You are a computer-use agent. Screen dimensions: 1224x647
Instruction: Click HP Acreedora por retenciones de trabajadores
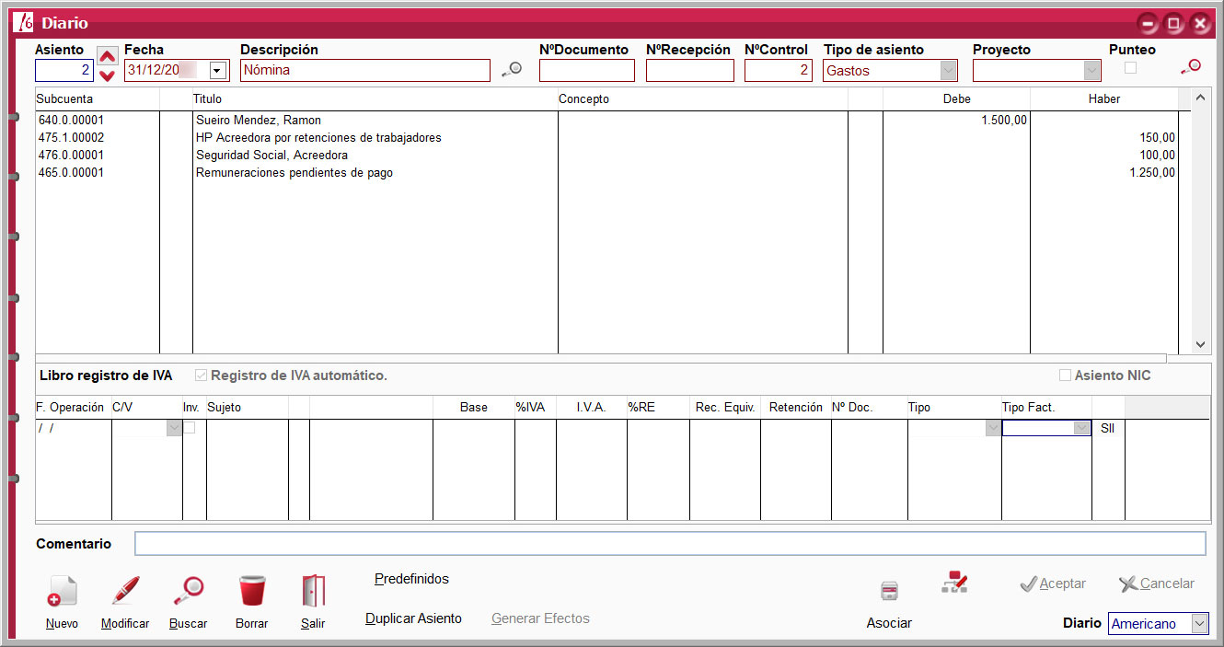point(318,138)
